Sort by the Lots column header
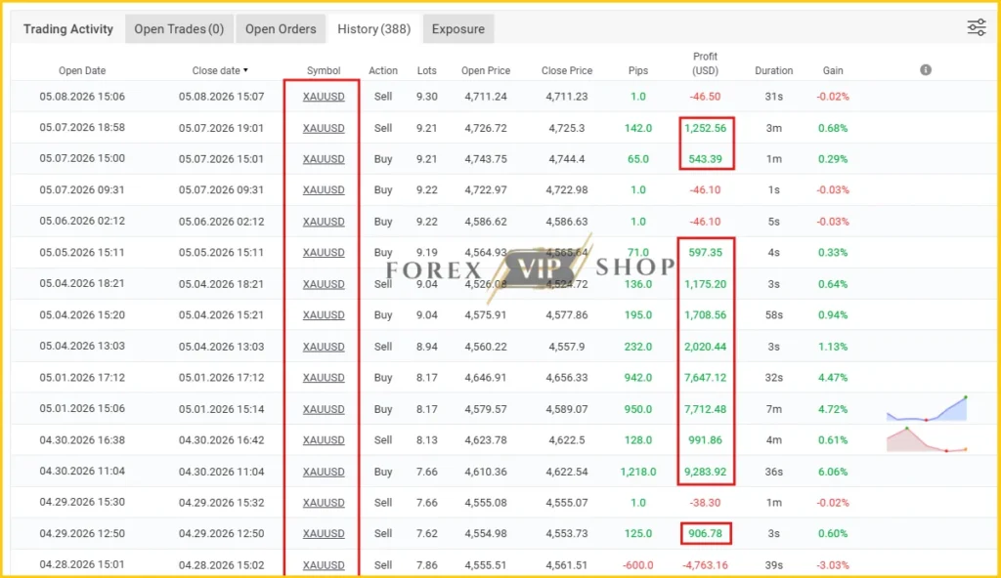The image size is (1001, 578). 427,71
